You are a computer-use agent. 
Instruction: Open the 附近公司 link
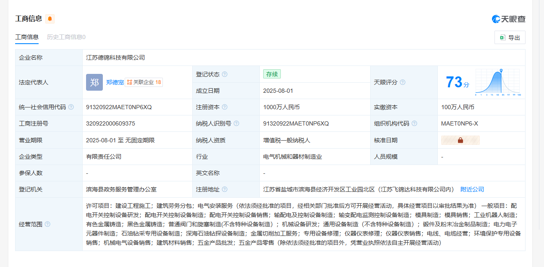pos(472,189)
